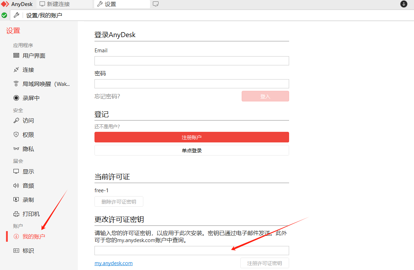The height and width of the screenshot is (270, 414).
Task: Click the AnyDesk logo icon
Action: pyautogui.click(x=5, y=4)
